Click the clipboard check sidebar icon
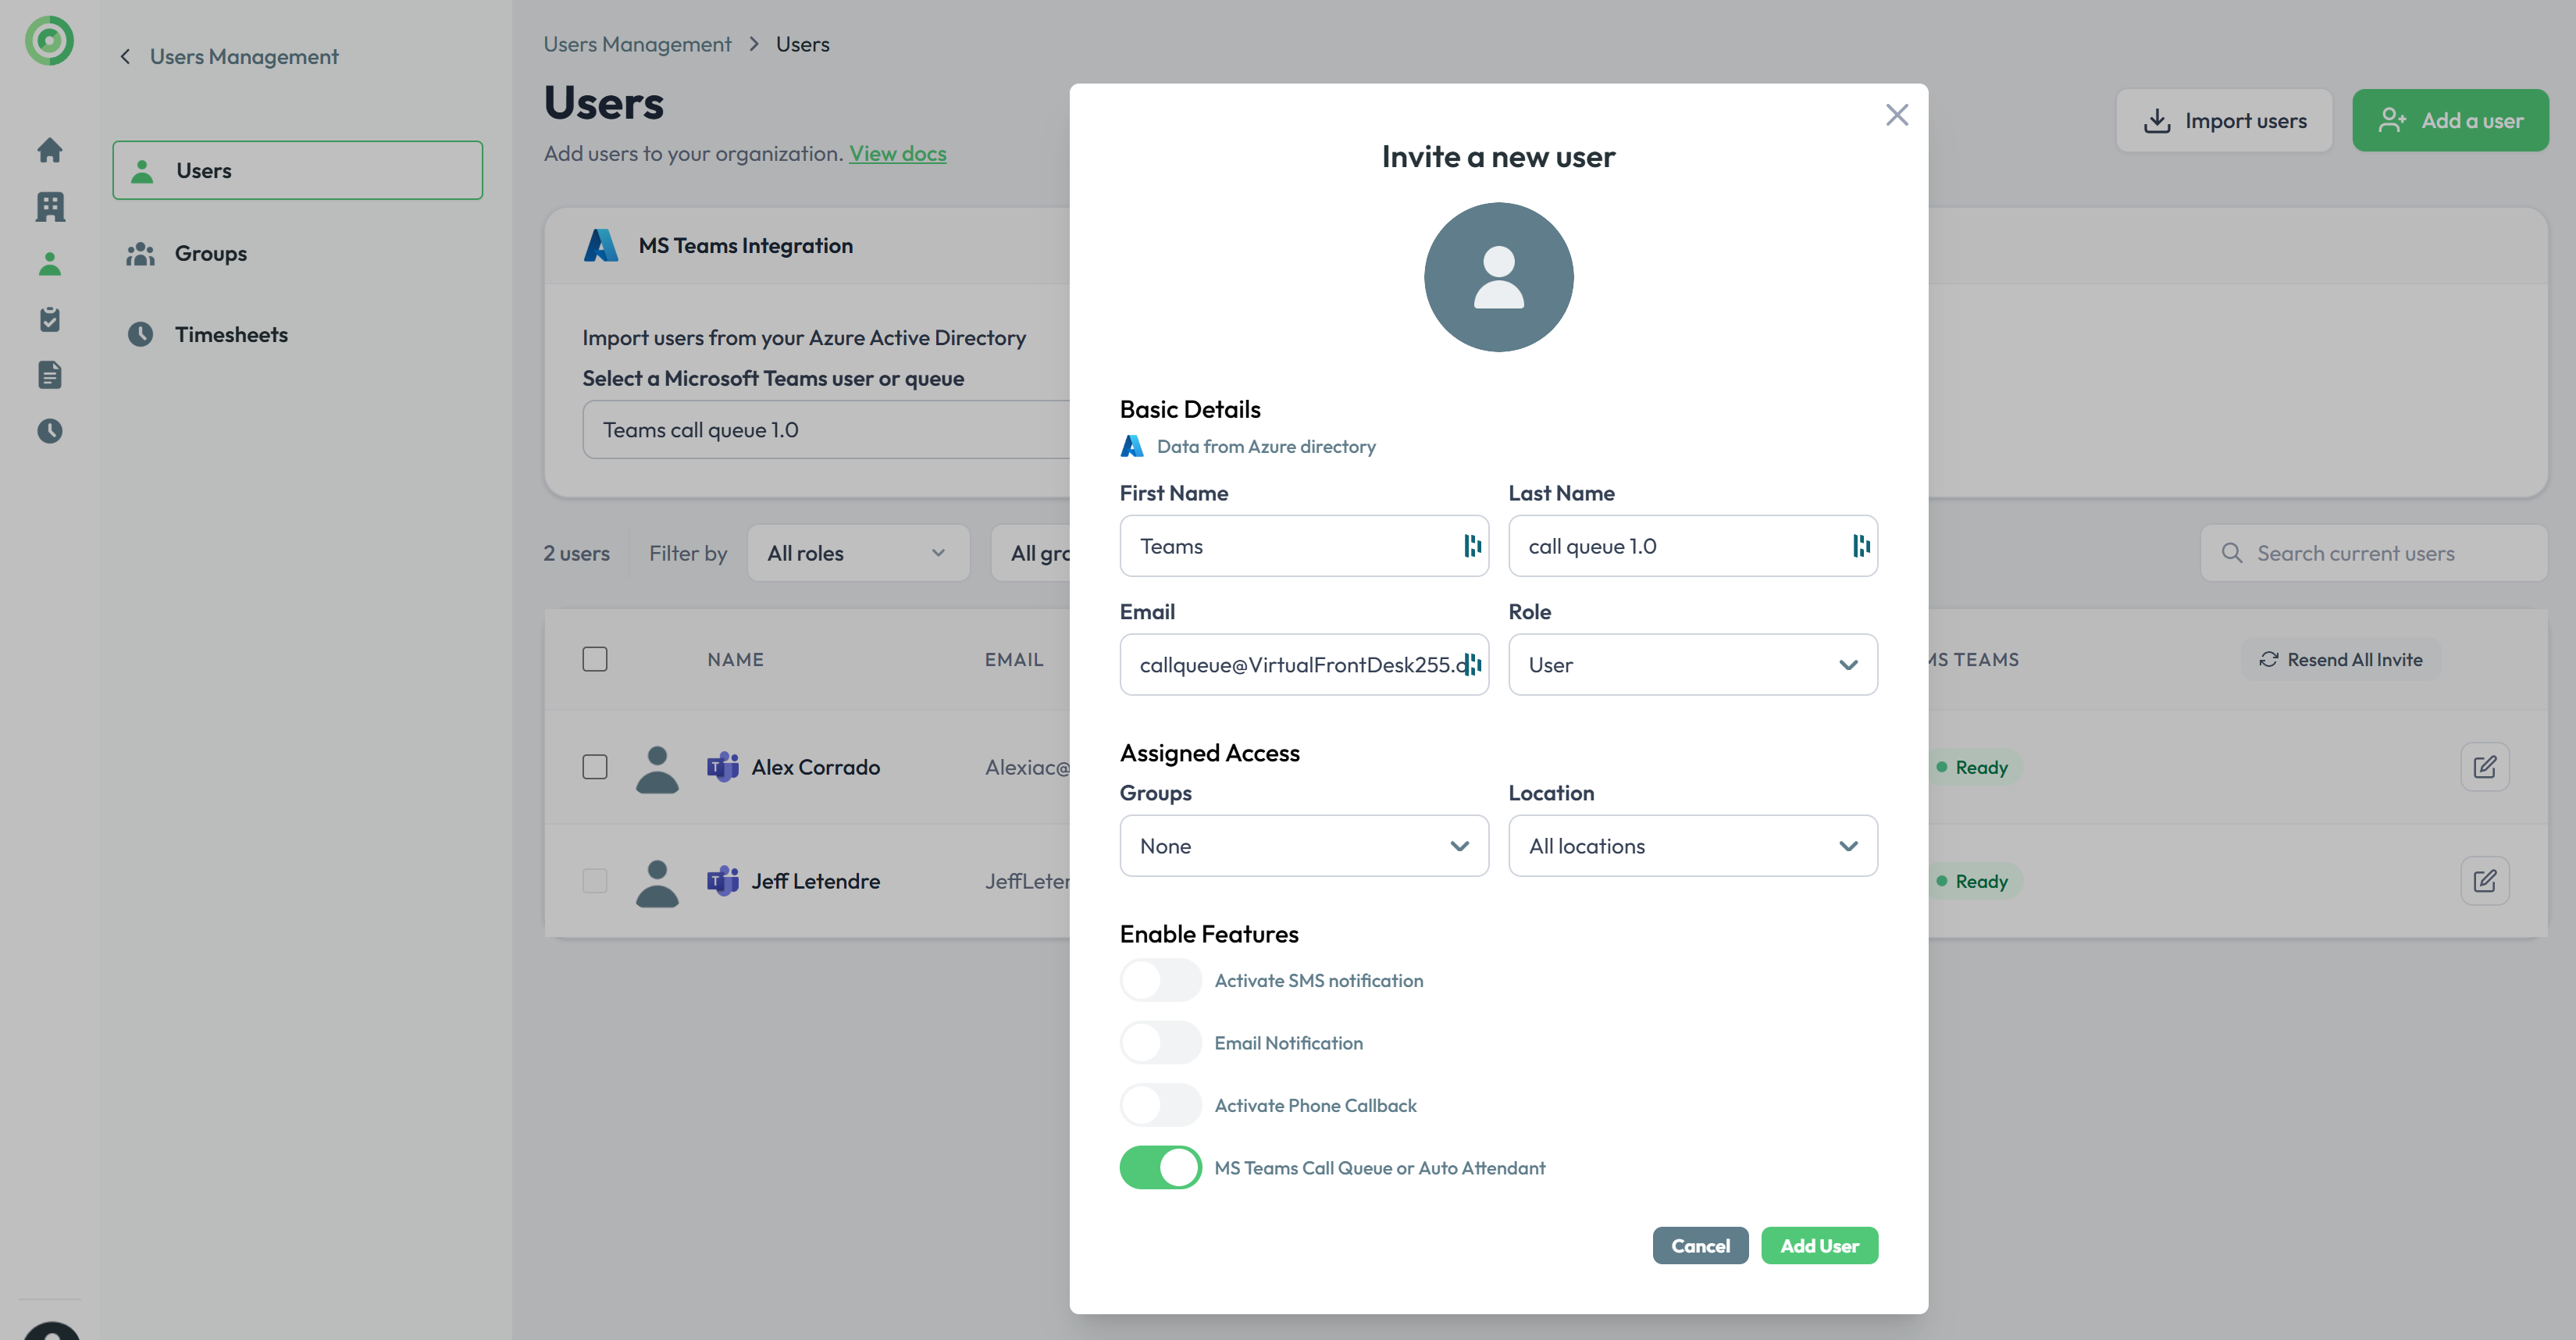 49,319
